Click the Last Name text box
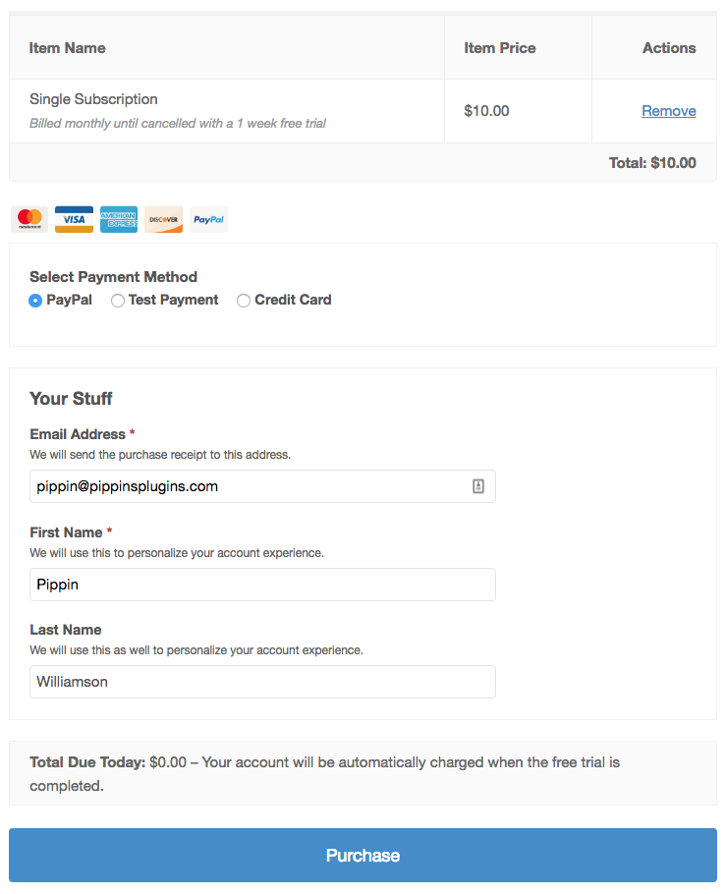This screenshot has width=727, height=894. click(x=262, y=682)
